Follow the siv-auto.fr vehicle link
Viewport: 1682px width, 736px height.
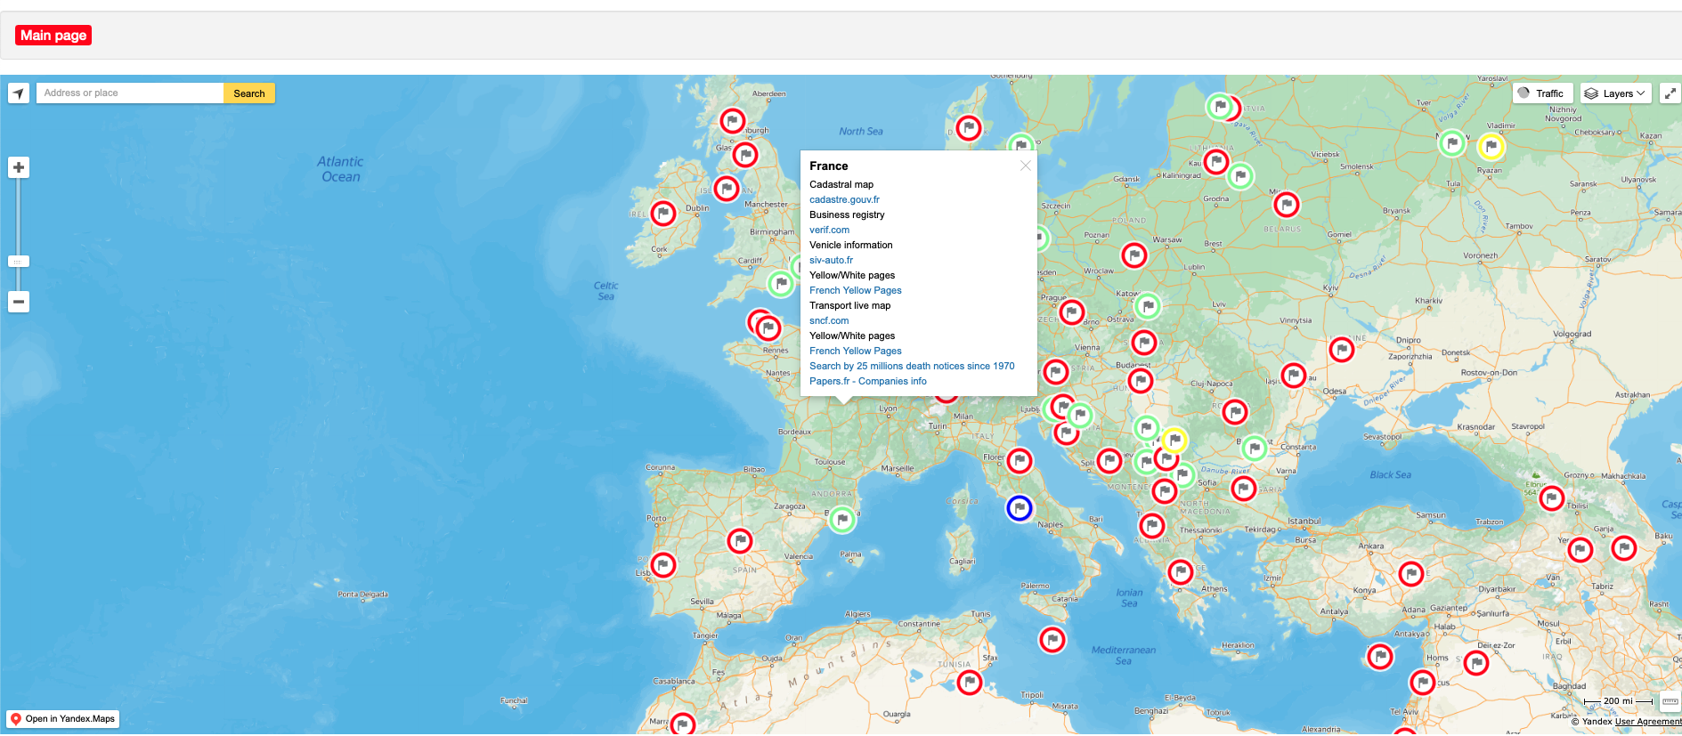click(x=831, y=261)
